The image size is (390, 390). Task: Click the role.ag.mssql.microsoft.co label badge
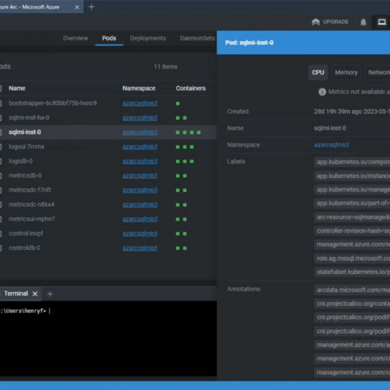point(352,259)
